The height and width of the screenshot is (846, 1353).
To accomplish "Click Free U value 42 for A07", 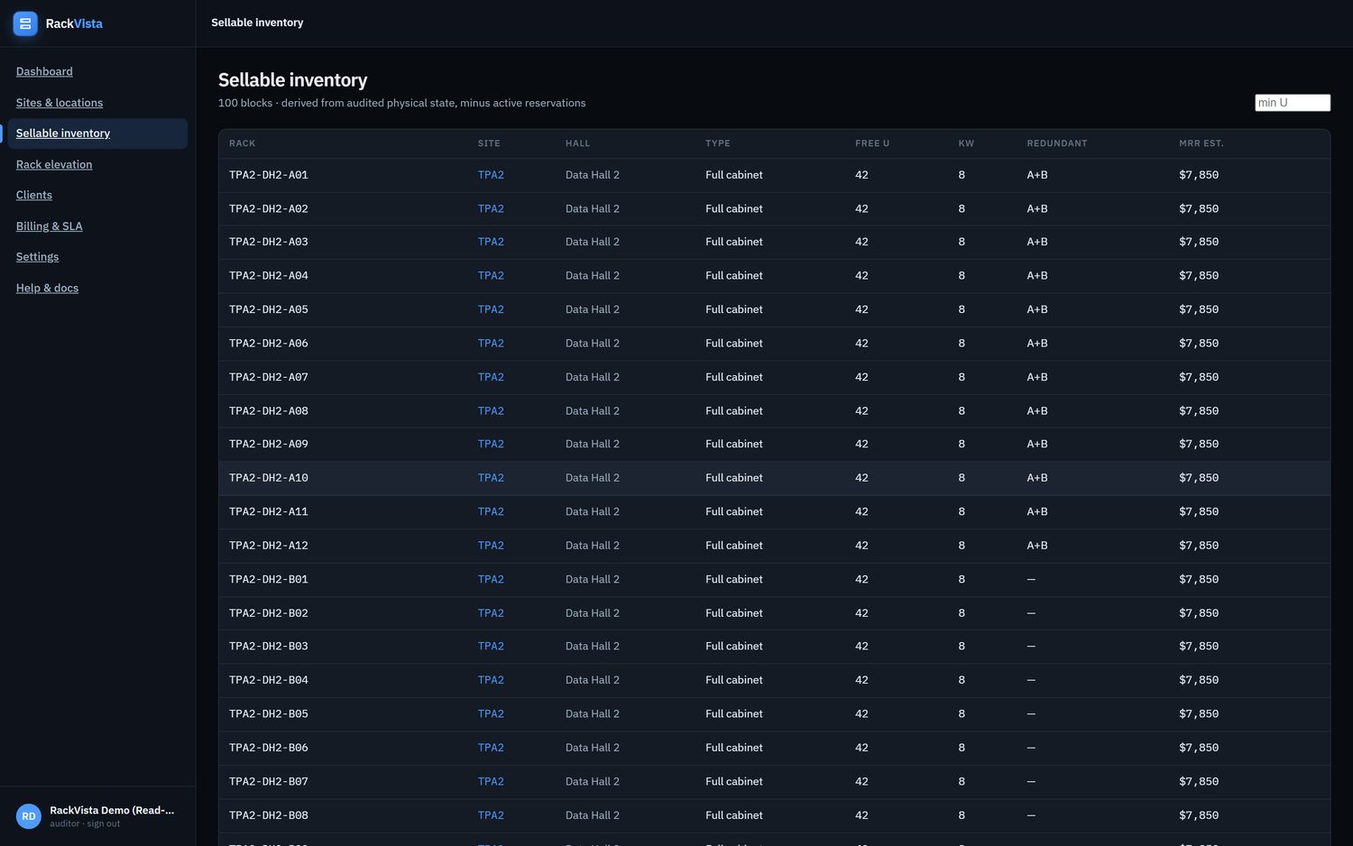I will [x=861, y=377].
